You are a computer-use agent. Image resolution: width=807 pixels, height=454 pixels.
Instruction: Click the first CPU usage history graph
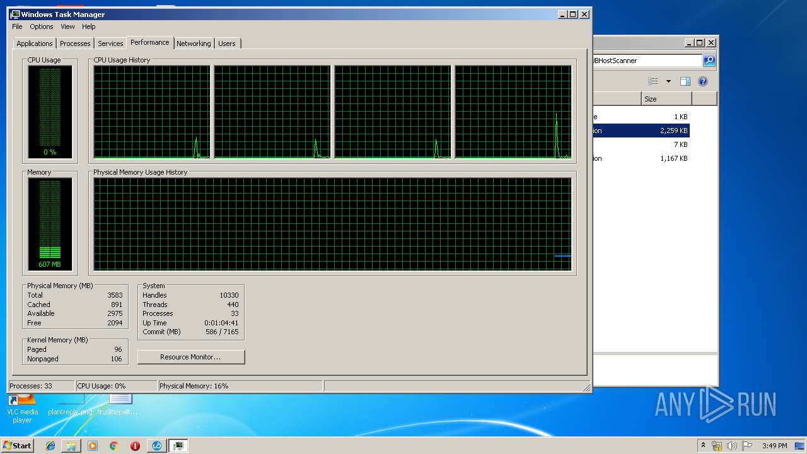coord(152,112)
